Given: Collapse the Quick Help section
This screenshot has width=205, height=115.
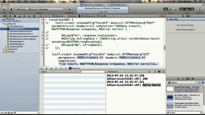Looking at the screenshot, I should [x=167, y=19].
